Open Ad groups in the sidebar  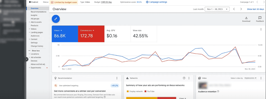coord(35,19)
